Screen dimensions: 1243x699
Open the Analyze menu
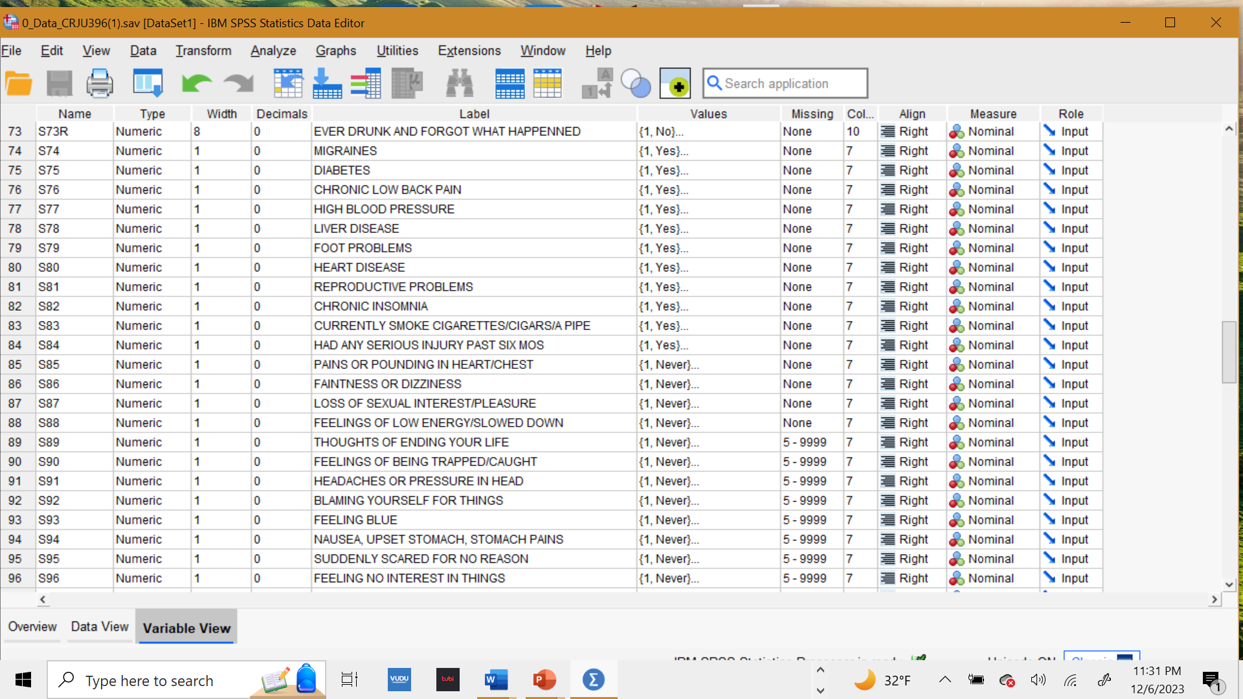click(x=273, y=50)
